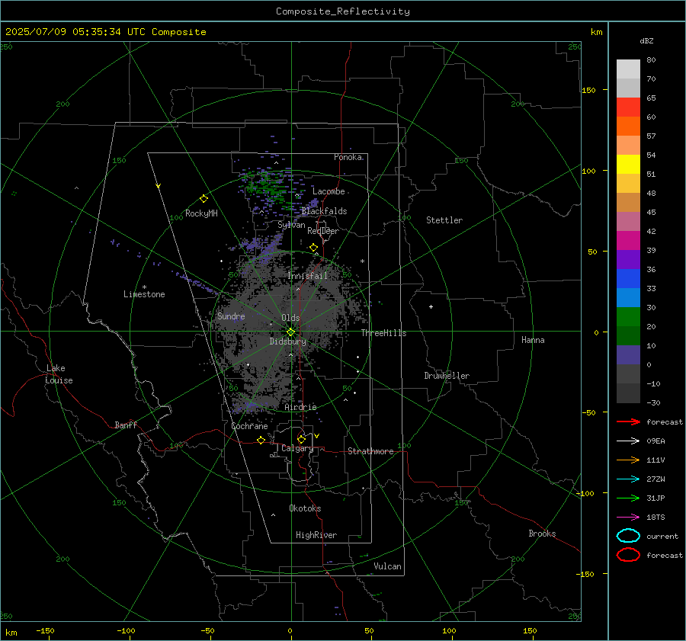686x641 pixels.
Task: Click the HighRiver city label
Action: (316, 535)
